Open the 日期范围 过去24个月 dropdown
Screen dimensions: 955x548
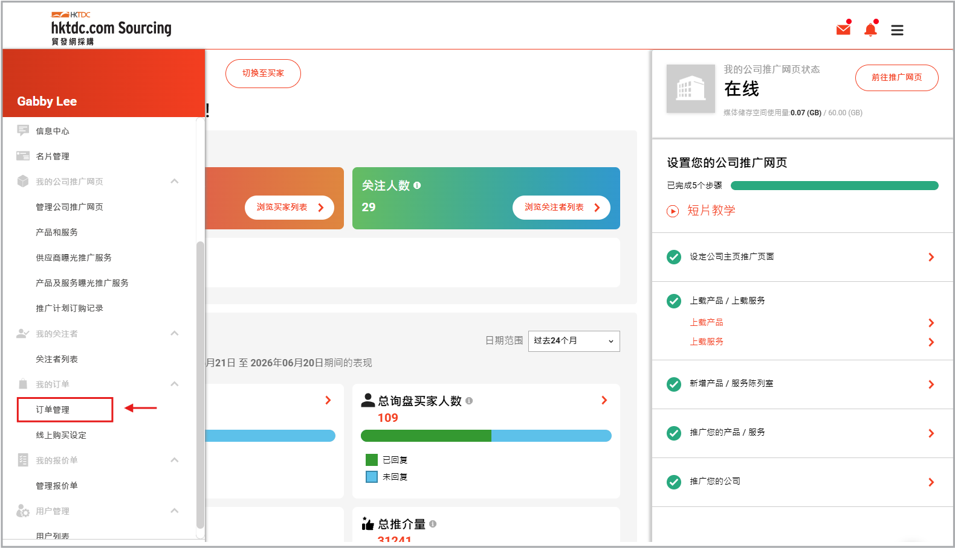point(574,341)
